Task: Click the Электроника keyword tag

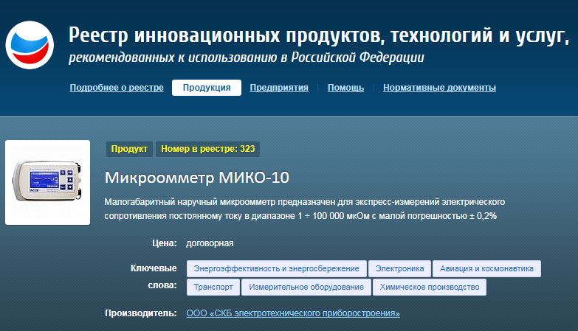Action: [399, 268]
